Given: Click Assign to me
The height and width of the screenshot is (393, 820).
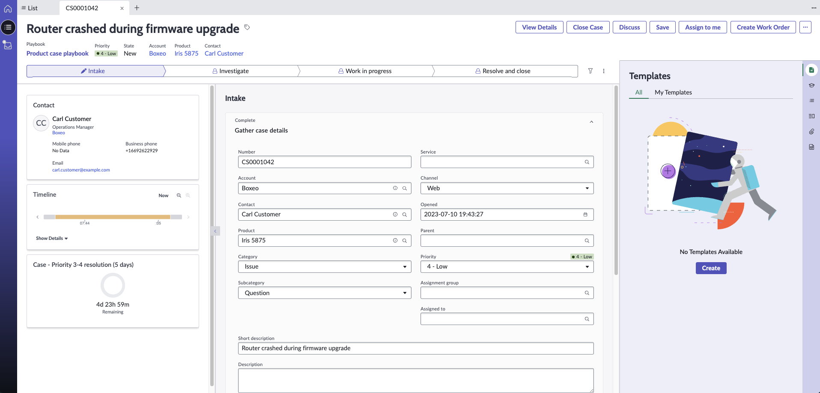Looking at the screenshot, I should pyautogui.click(x=703, y=27).
